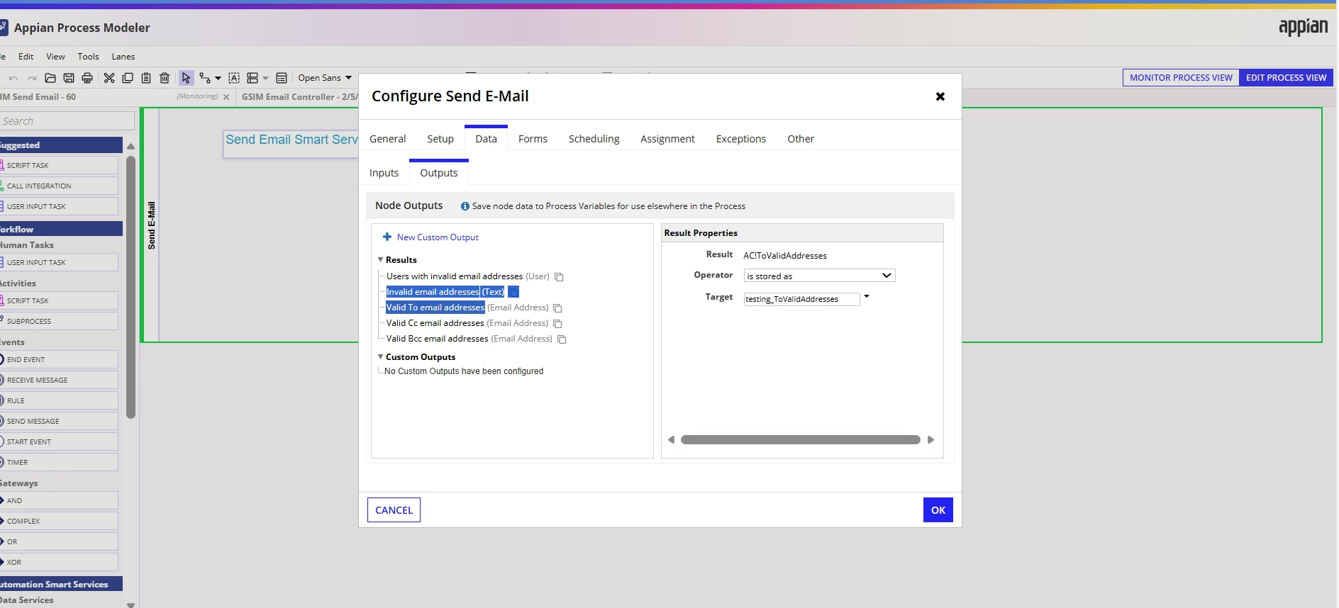Open the View menu
1339x608 pixels.
point(55,57)
